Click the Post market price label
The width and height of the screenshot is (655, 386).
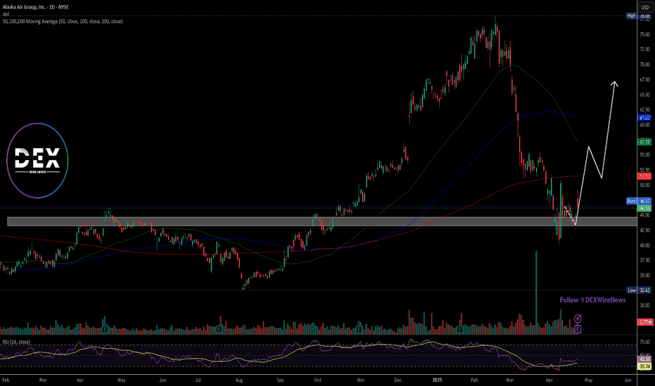coord(639,201)
